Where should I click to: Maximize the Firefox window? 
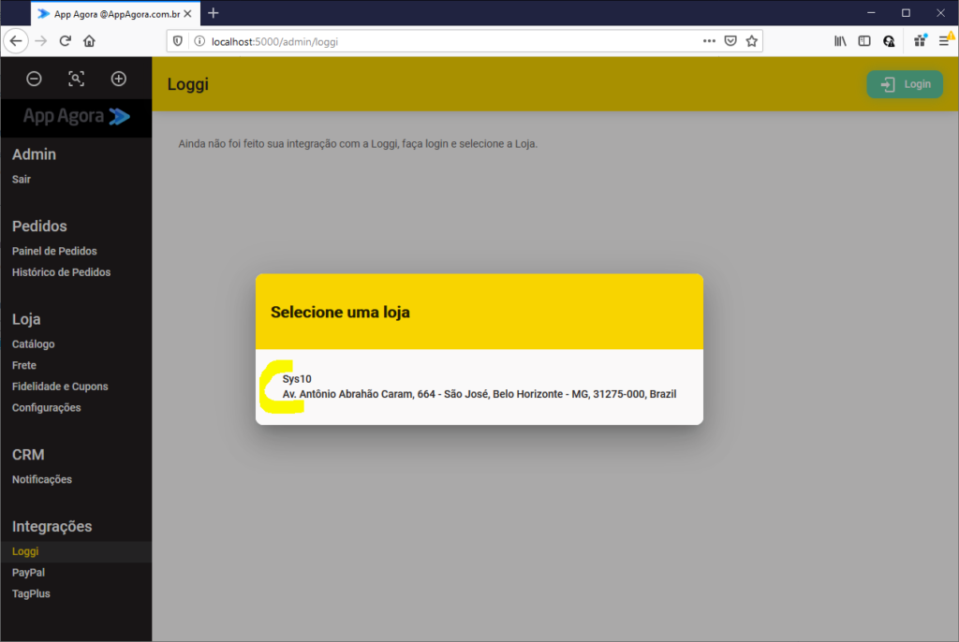pos(906,13)
